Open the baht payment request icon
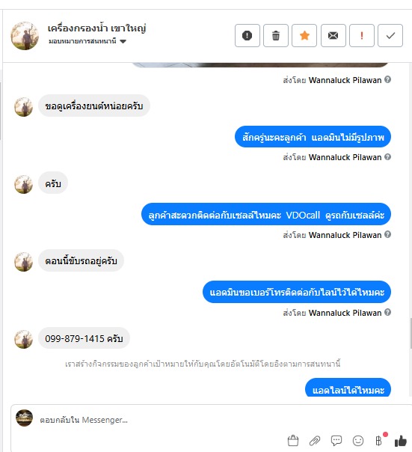Screen dimensions: 412x452 click(x=378, y=441)
